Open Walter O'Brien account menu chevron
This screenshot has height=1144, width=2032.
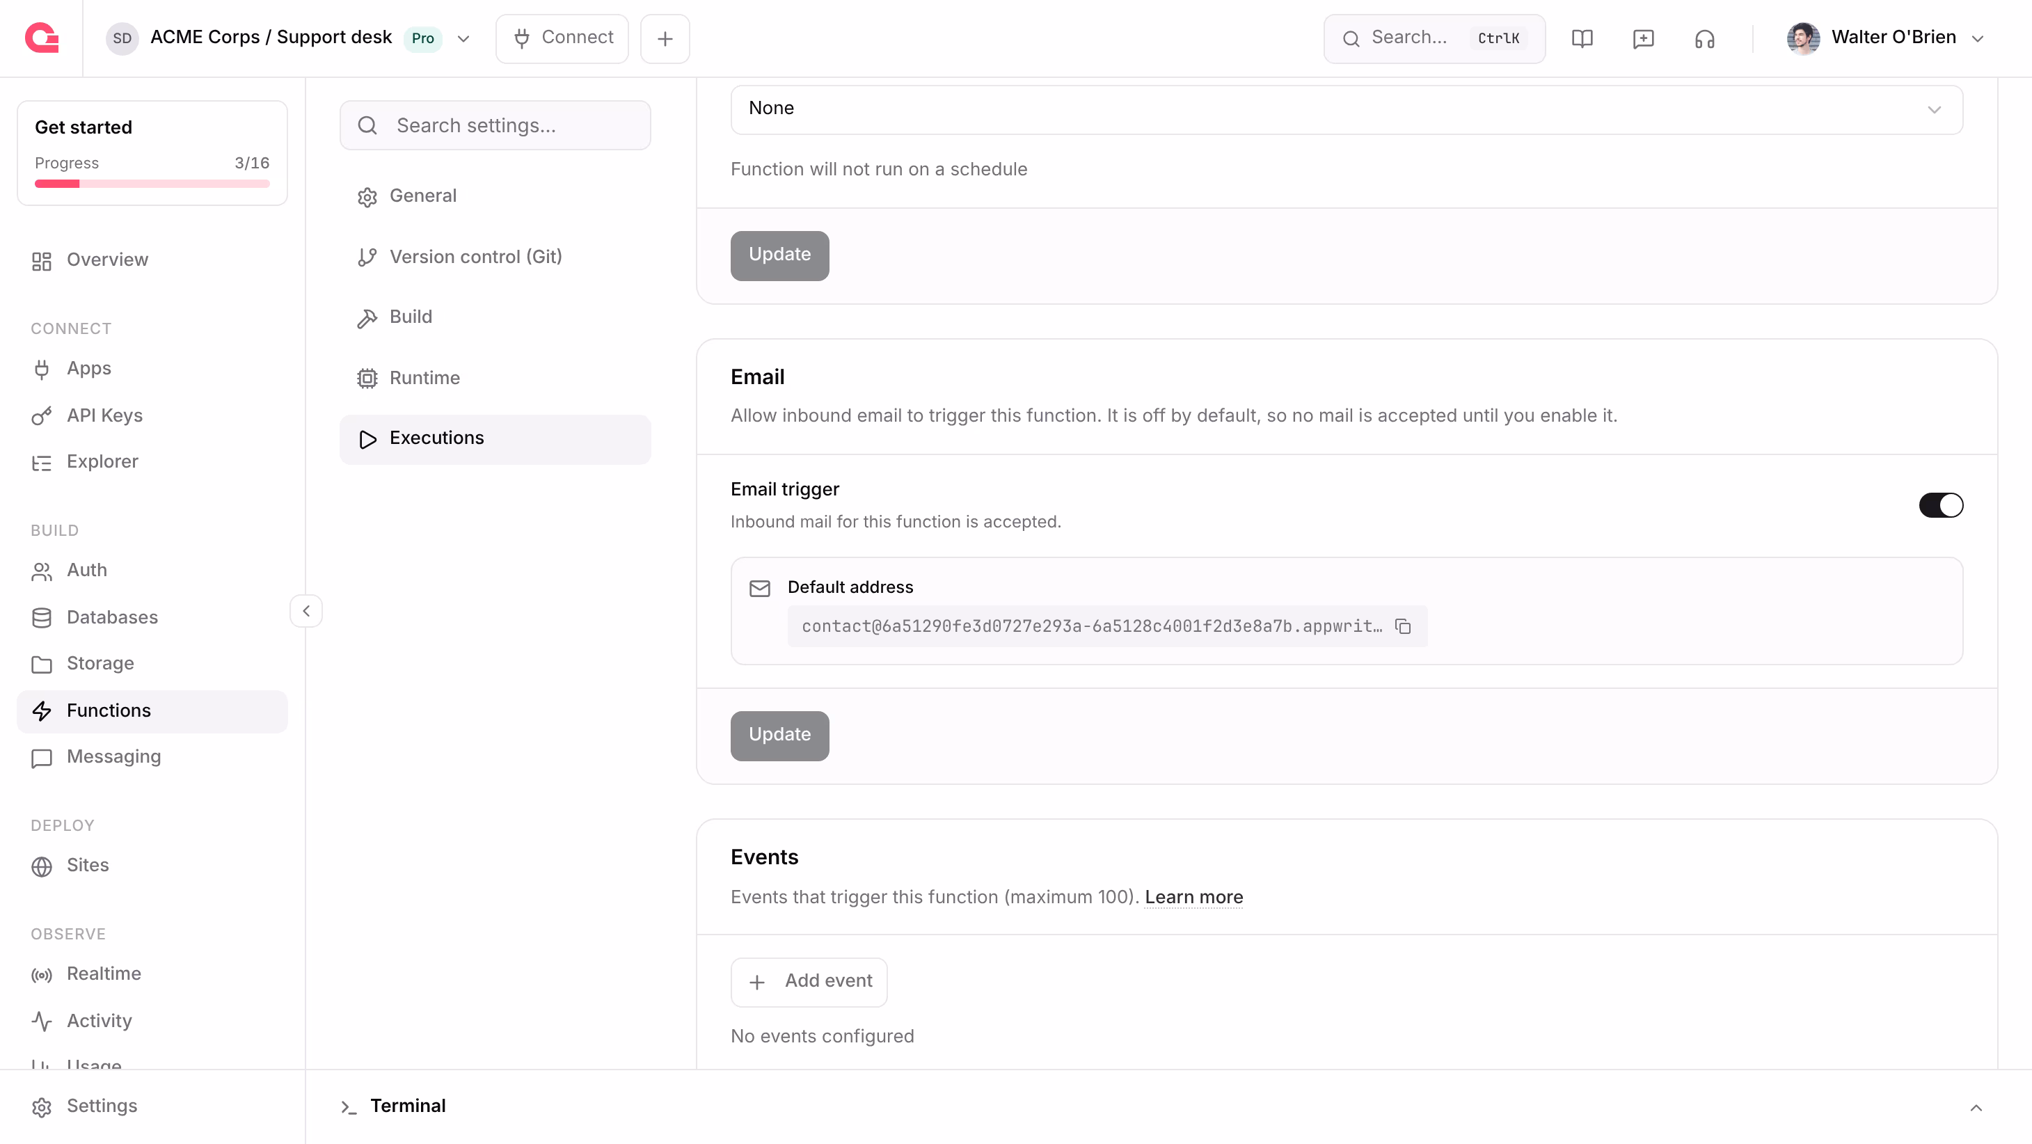pos(1978,39)
